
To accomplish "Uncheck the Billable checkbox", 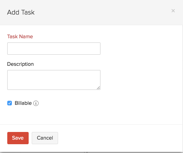I will [x=10, y=103].
